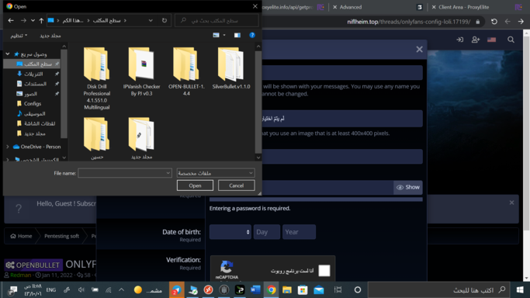
Task: Go back in the file dialog navigation
Action: click(x=11, y=21)
